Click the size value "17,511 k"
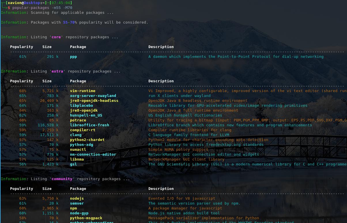Viewport: 347px width, 223px height. click(x=49, y=135)
